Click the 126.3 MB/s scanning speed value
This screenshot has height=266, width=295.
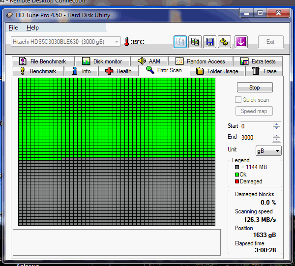coord(260,220)
